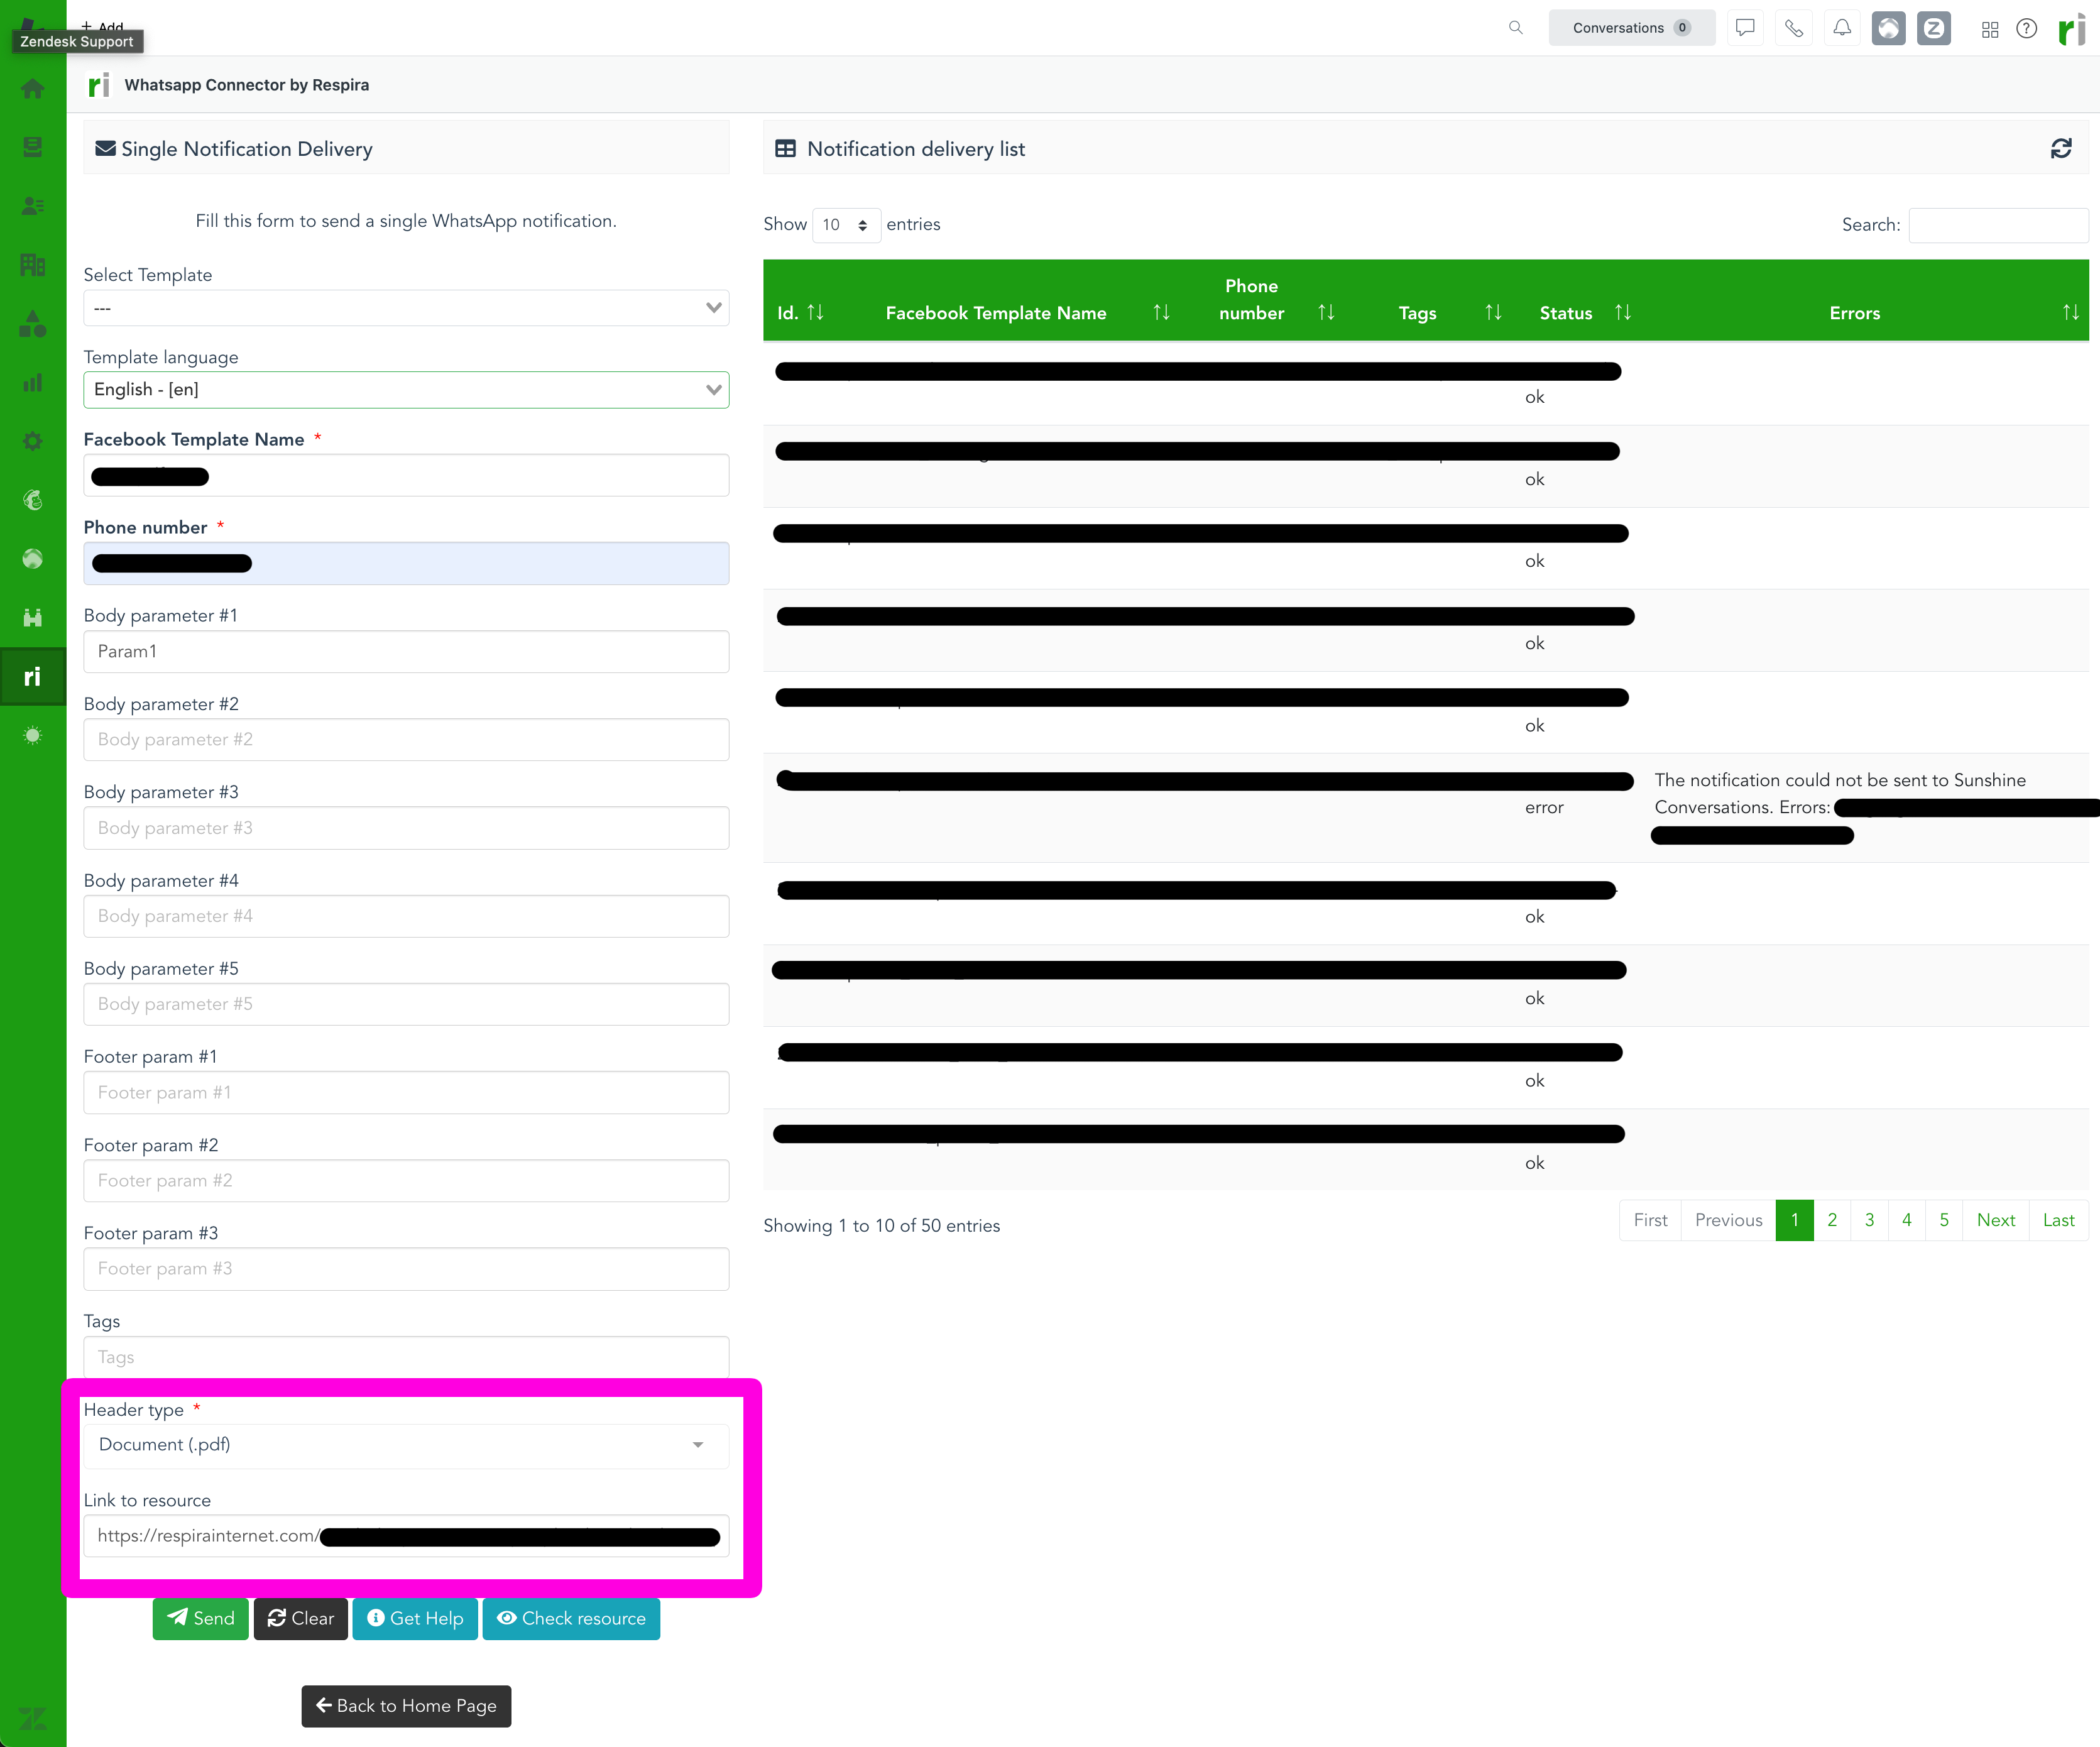This screenshot has width=2100, height=1747.
Task: Open the Reporting bar-chart sidebar icon
Action: 33,382
